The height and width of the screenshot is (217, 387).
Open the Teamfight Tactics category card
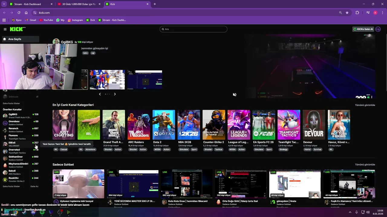point(289,125)
